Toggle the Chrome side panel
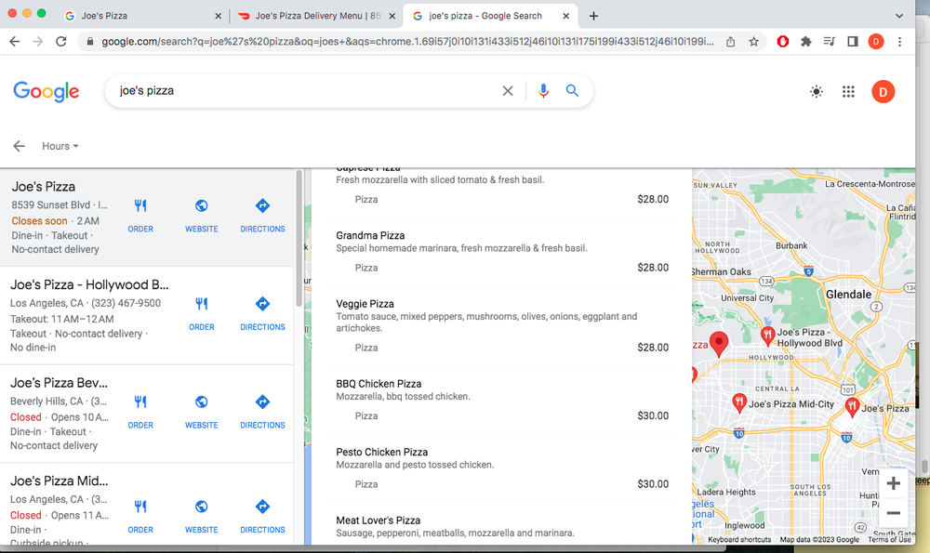930x553 pixels. click(853, 42)
